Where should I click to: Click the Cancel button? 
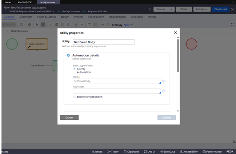(69, 117)
